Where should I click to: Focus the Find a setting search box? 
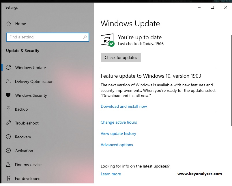point(48,37)
